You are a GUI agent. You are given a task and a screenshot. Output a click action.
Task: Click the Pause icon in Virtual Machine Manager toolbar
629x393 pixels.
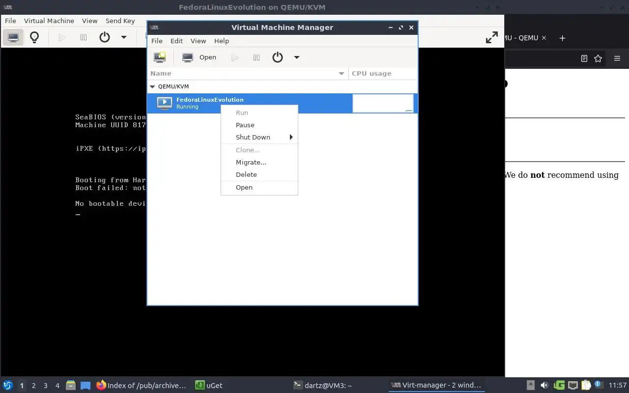[256, 57]
